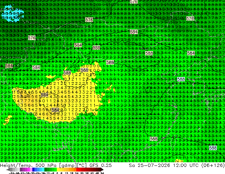
Task: Click the '12:00 UTC' time label
Action: (186, 165)
